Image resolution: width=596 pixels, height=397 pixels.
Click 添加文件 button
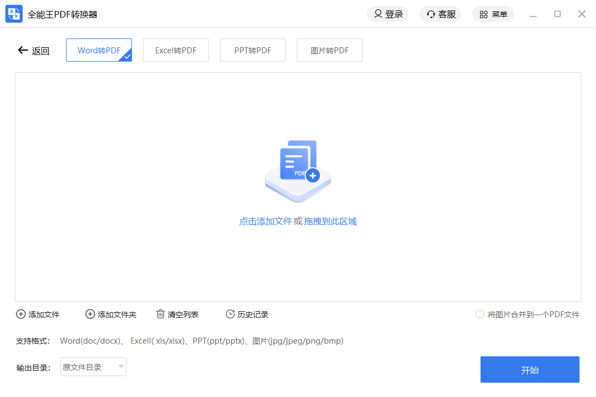[x=37, y=315]
